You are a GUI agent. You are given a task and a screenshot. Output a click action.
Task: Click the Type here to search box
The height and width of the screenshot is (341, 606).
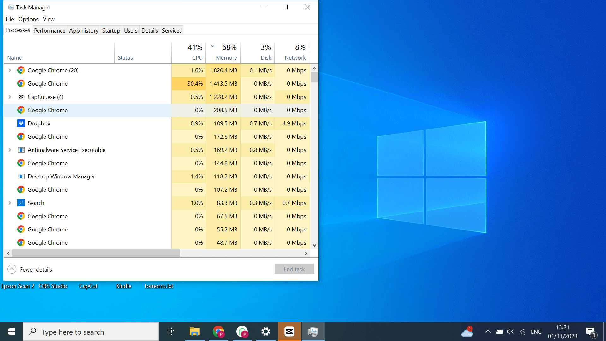point(92,332)
